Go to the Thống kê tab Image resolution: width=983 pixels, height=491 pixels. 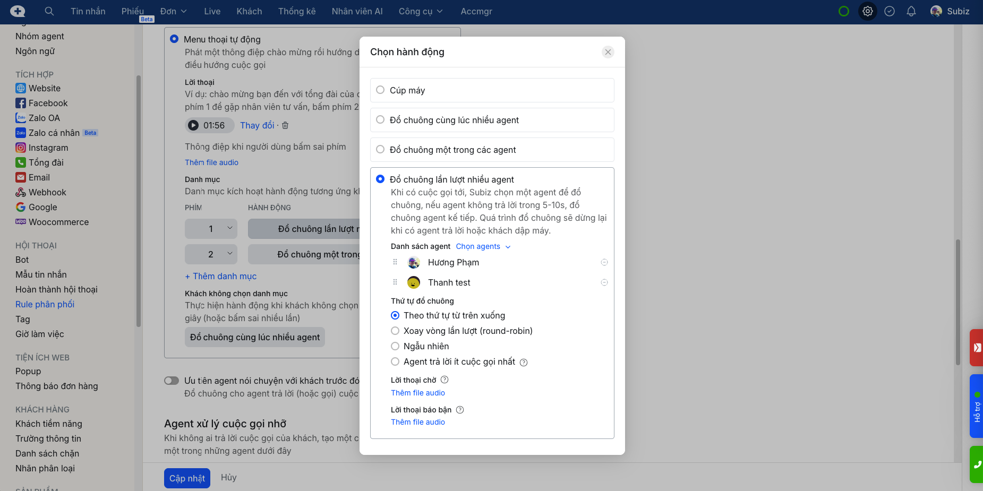296,11
